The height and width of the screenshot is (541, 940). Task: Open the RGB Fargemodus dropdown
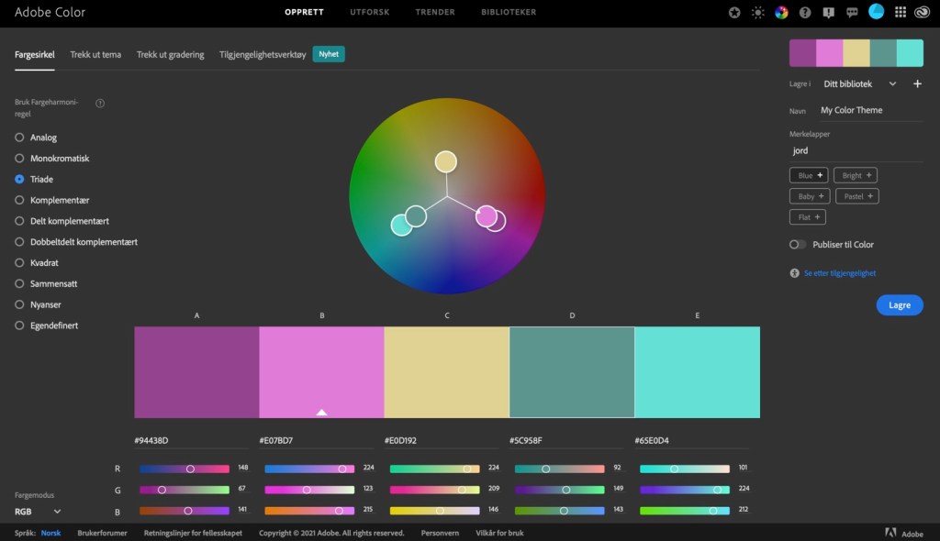coord(38,511)
